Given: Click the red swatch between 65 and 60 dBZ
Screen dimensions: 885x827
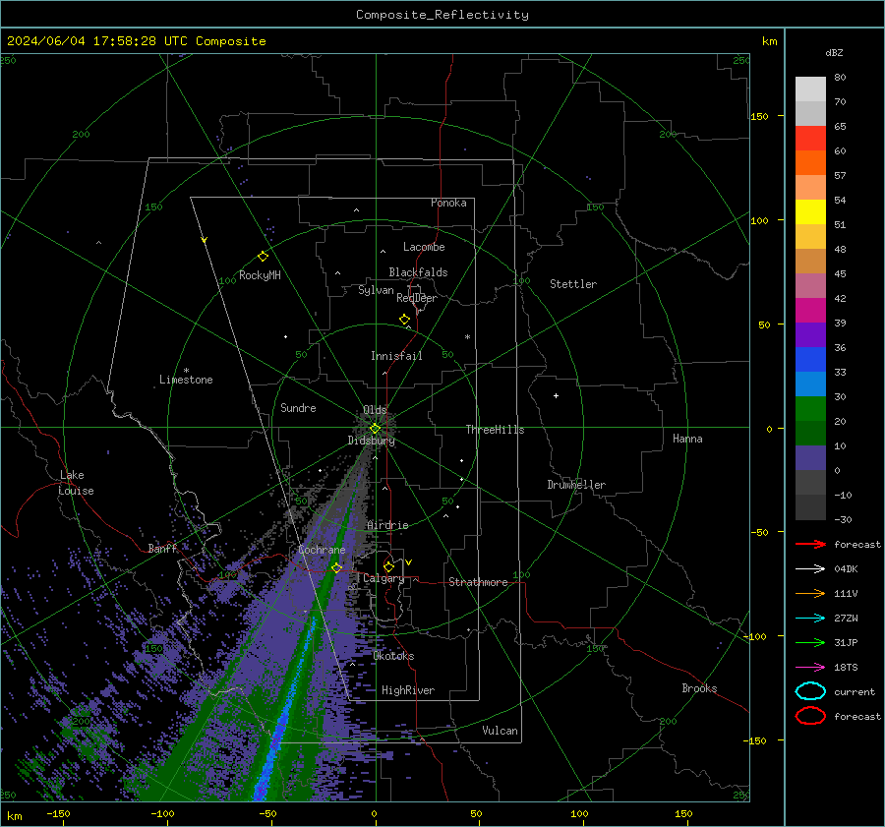Looking at the screenshot, I should coord(810,138).
